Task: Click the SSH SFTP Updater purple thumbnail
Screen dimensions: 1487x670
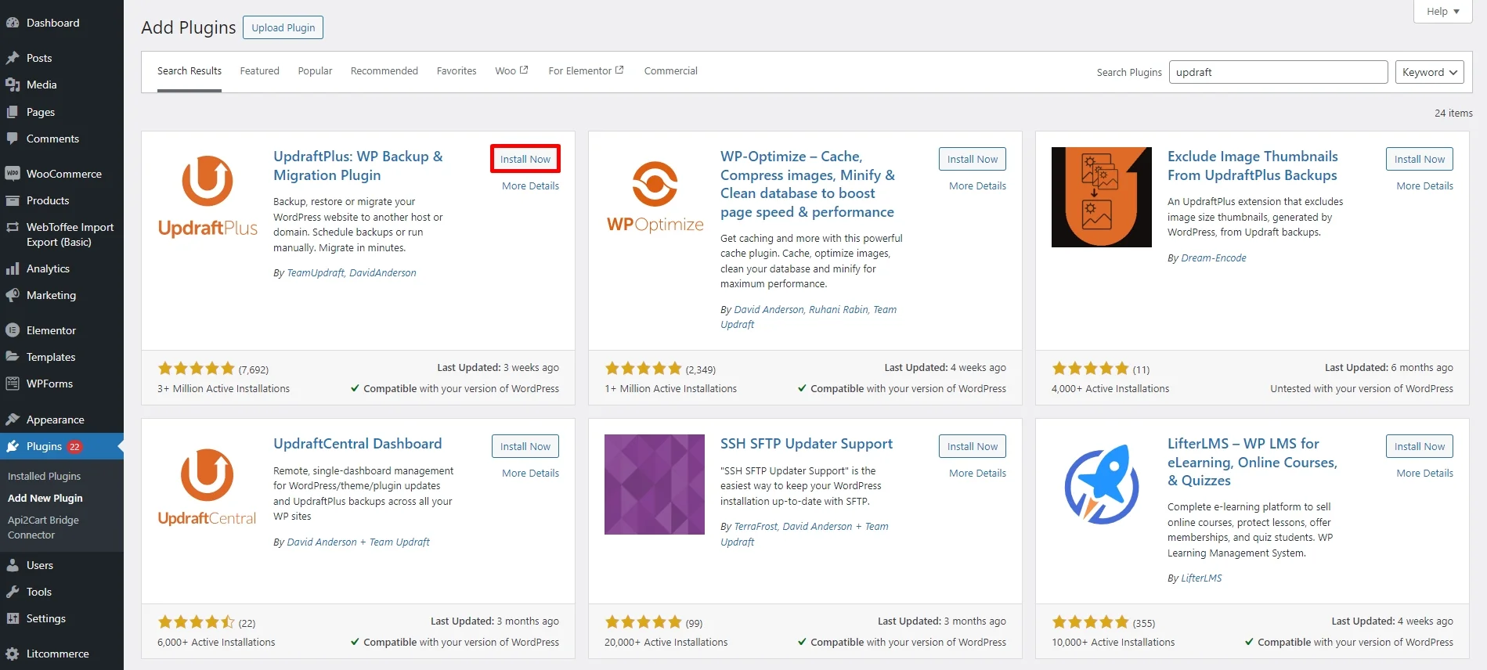Action: [x=655, y=484]
